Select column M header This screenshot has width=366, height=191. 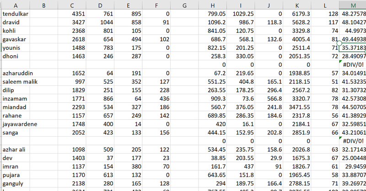tap(353, 5)
